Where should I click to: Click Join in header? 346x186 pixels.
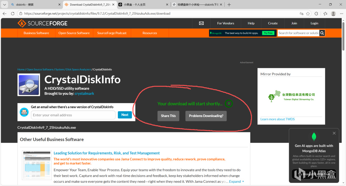(294, 23)
